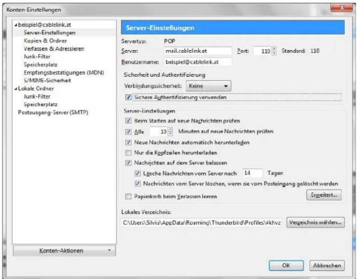Confirm settings with OK button
The height and width of the screenshot is (279, 357).
click(286, 265)
